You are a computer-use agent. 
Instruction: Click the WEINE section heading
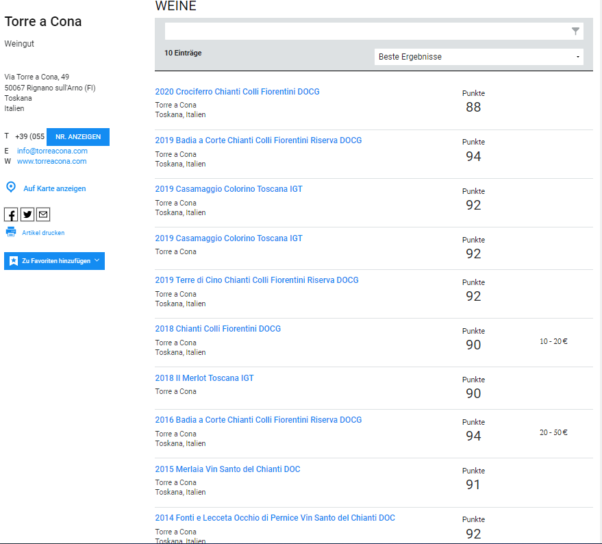click(176, 5)
